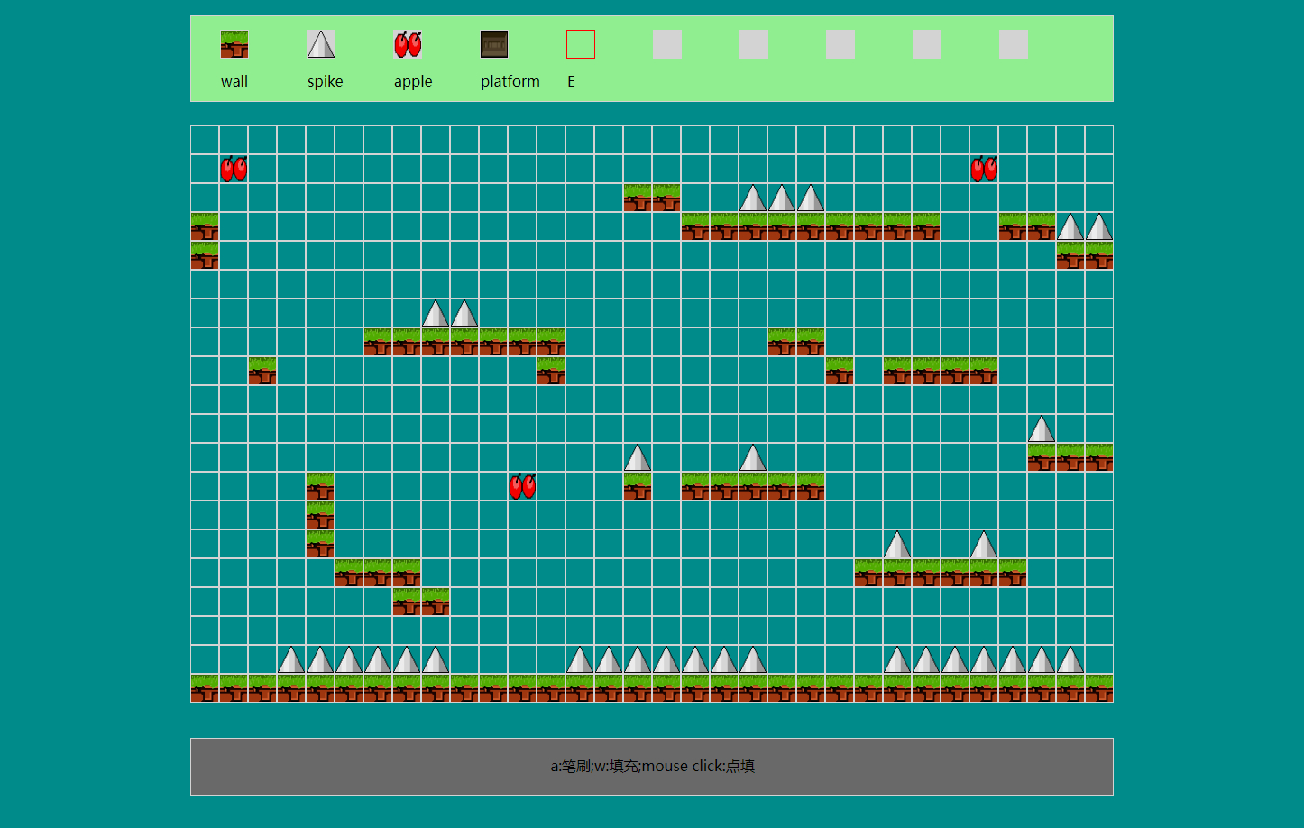The image size is (1304, 828).
Task: Click the hint text "a:笔刷;w:填充;mouse click:点填"
Action: click(x=653, y=766)
